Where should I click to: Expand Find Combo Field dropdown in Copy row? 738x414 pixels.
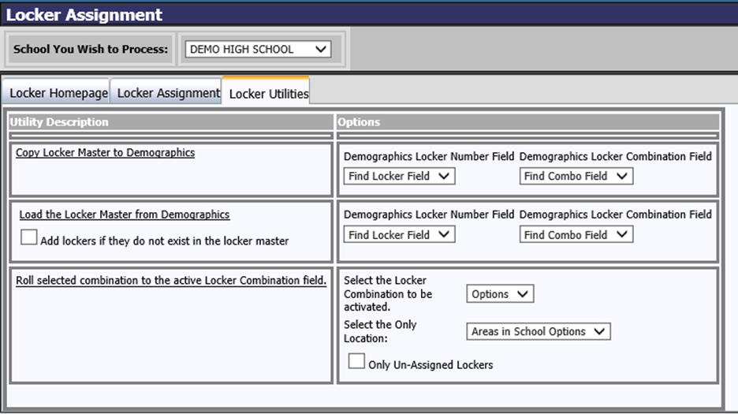tap(576, 177)
